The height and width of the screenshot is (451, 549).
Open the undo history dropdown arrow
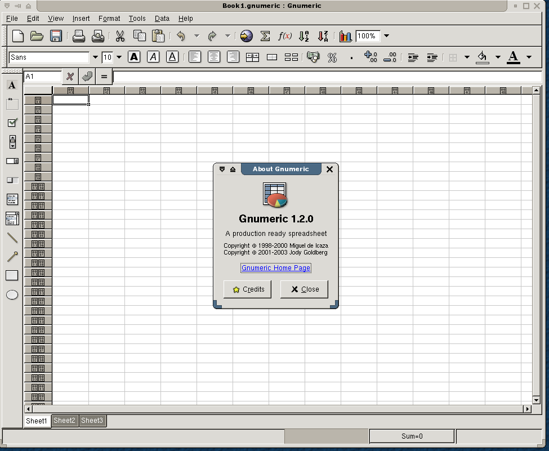coord(197,37)
